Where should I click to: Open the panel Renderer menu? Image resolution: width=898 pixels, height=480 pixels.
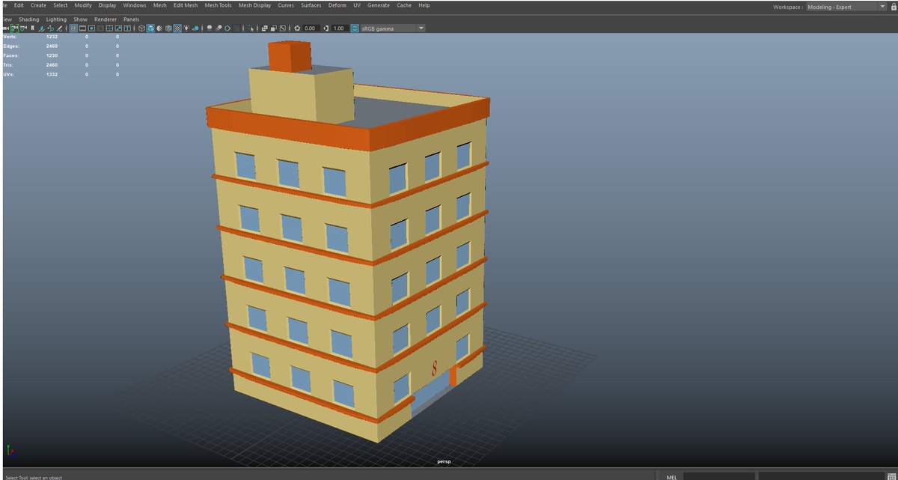(106, 19)
